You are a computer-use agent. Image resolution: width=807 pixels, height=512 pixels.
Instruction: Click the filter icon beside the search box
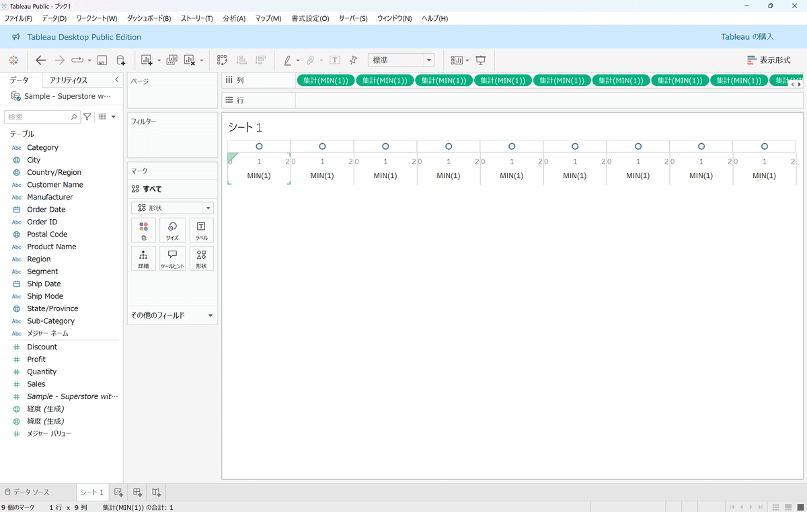pyautogui.click(x=87, y=117)
